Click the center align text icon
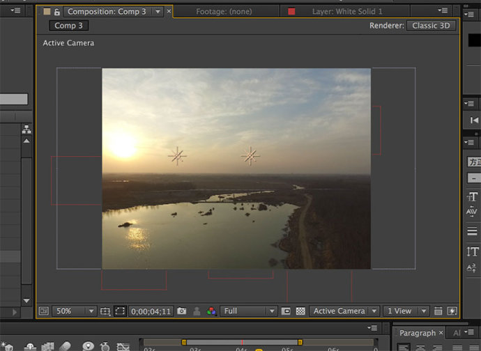This screenshot has height=351, width=481. pos(420,348)
